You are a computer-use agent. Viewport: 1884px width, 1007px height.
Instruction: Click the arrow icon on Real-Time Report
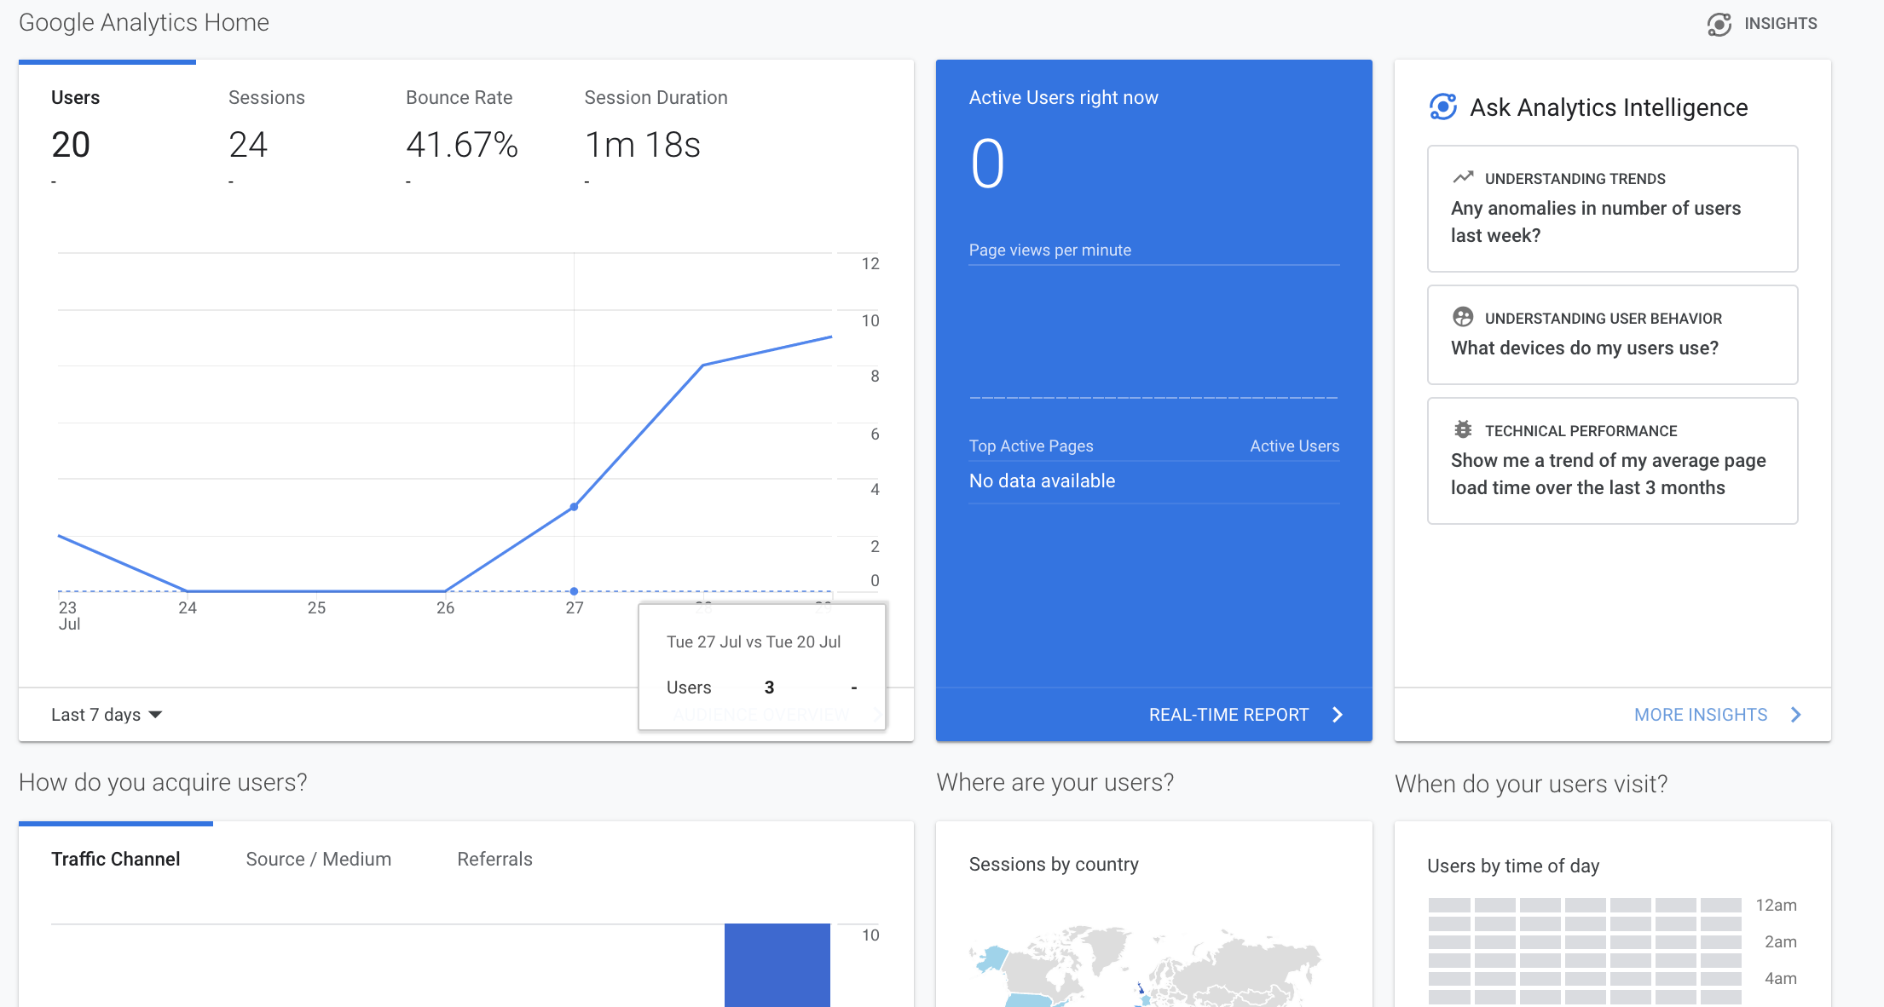(x=1338, y=715)
